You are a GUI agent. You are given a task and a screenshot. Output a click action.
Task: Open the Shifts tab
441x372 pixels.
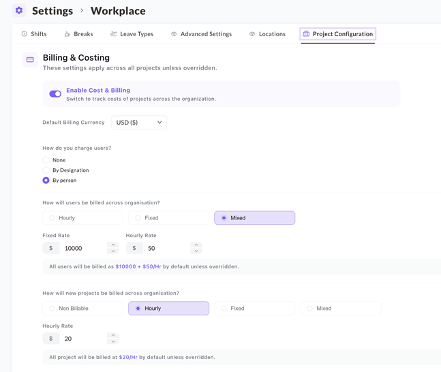click(x=34, y=34)
